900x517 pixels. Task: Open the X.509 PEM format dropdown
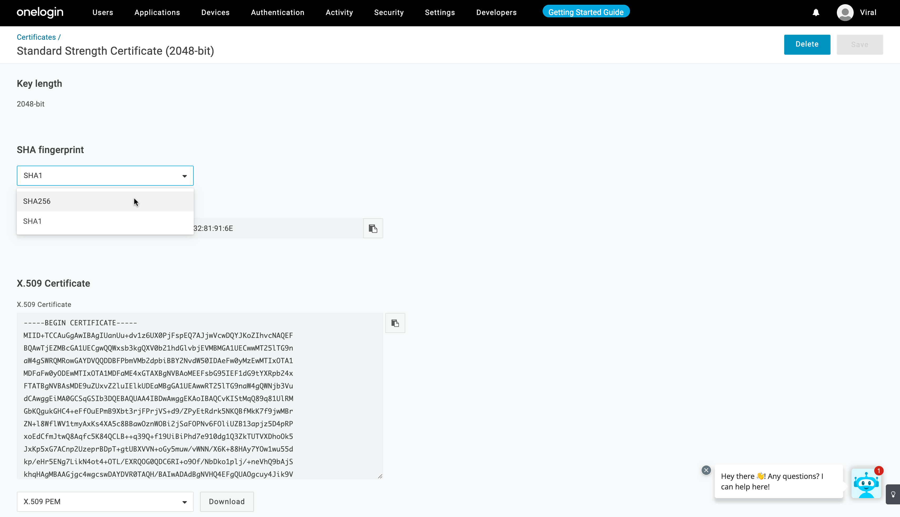tap(105, 501)
